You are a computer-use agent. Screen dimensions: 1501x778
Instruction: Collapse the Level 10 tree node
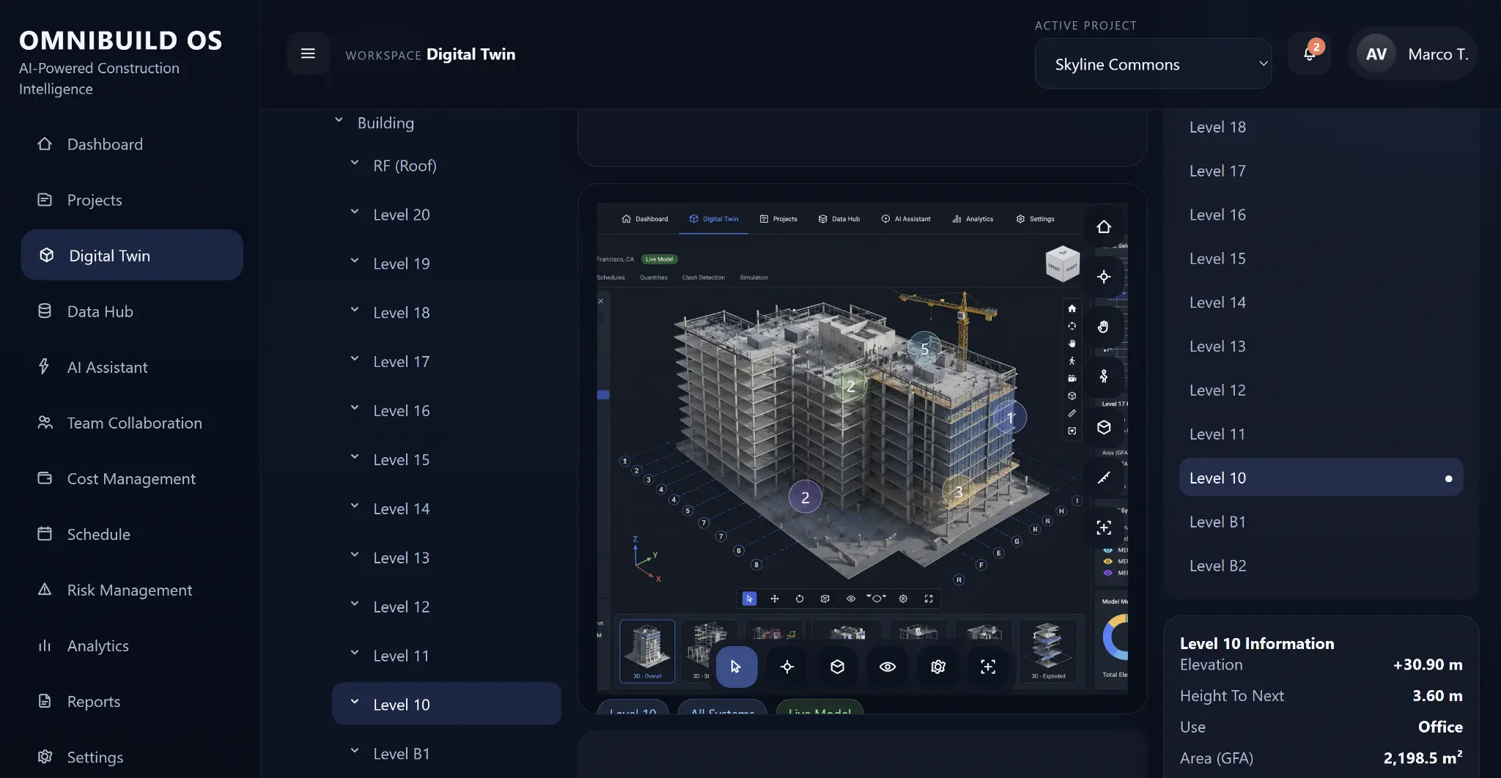coord(354,702)
